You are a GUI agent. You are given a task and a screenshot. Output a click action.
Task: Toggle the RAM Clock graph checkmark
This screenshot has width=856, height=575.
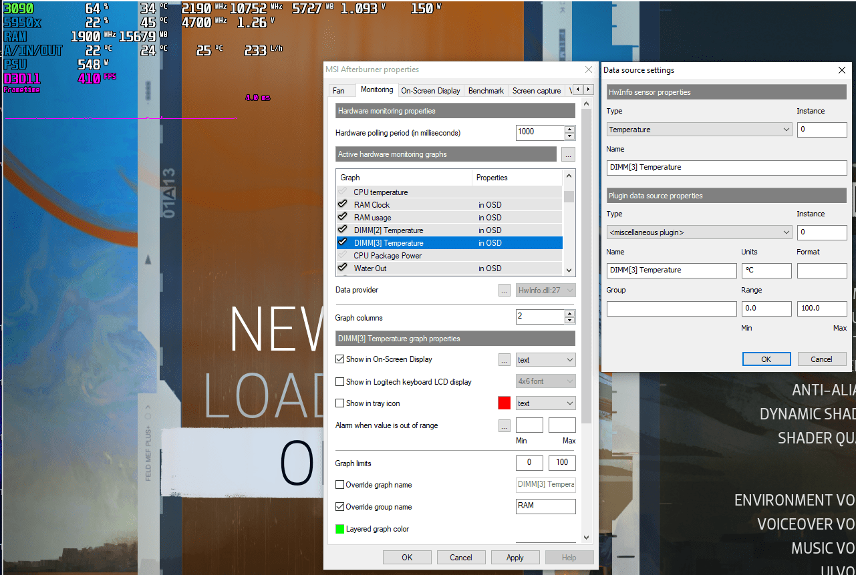[342, 205]
